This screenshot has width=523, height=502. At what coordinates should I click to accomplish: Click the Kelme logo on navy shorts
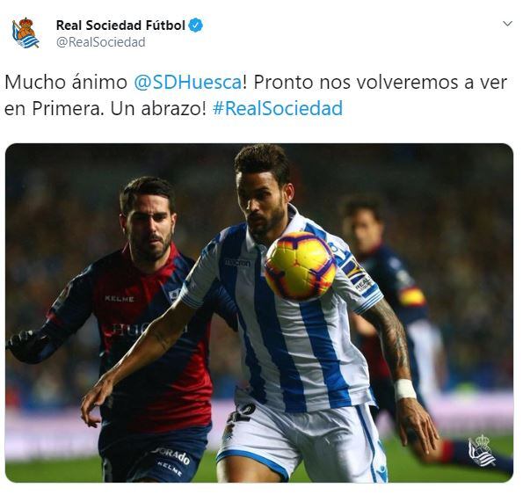coord(170,469)
